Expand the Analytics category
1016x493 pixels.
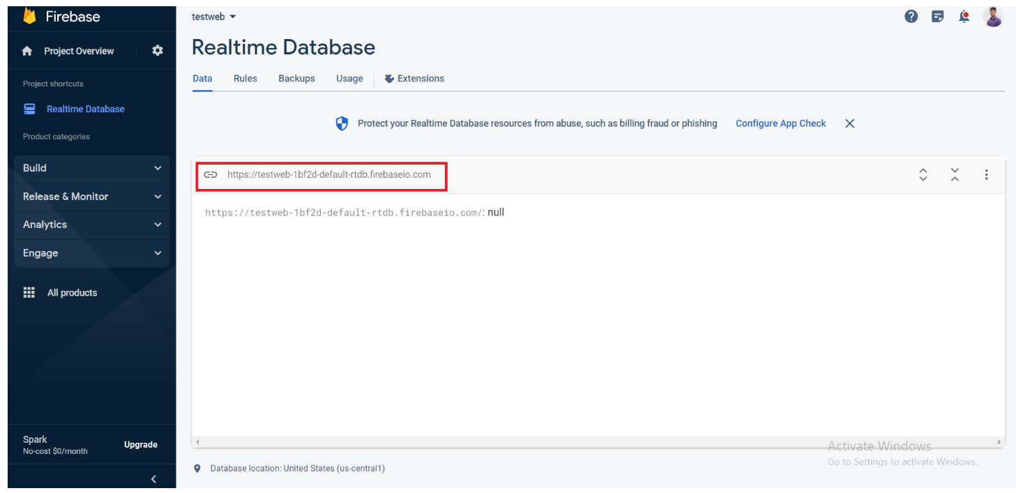[91, 225]
